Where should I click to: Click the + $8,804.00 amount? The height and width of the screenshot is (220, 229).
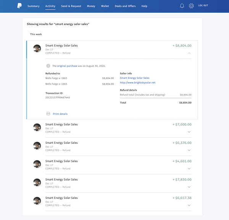coord(182,46)
